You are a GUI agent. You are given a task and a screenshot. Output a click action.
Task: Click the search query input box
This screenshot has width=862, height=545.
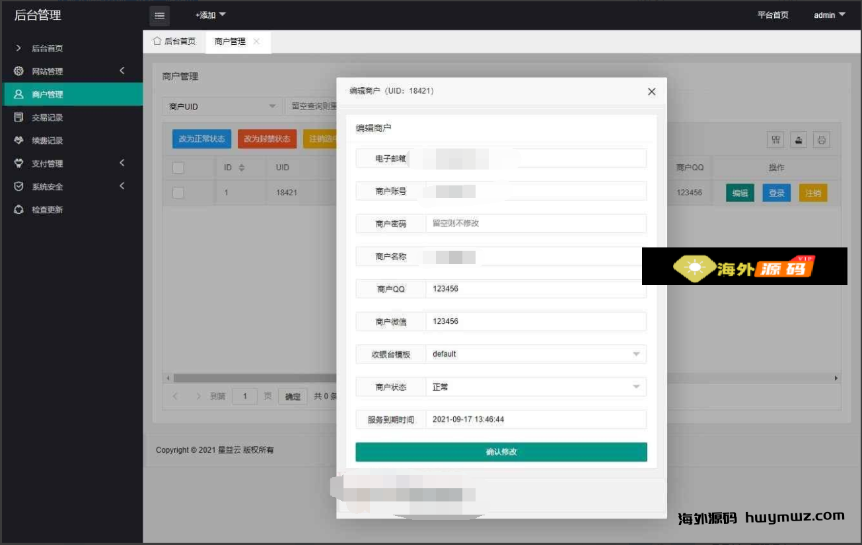pos(311,106)
